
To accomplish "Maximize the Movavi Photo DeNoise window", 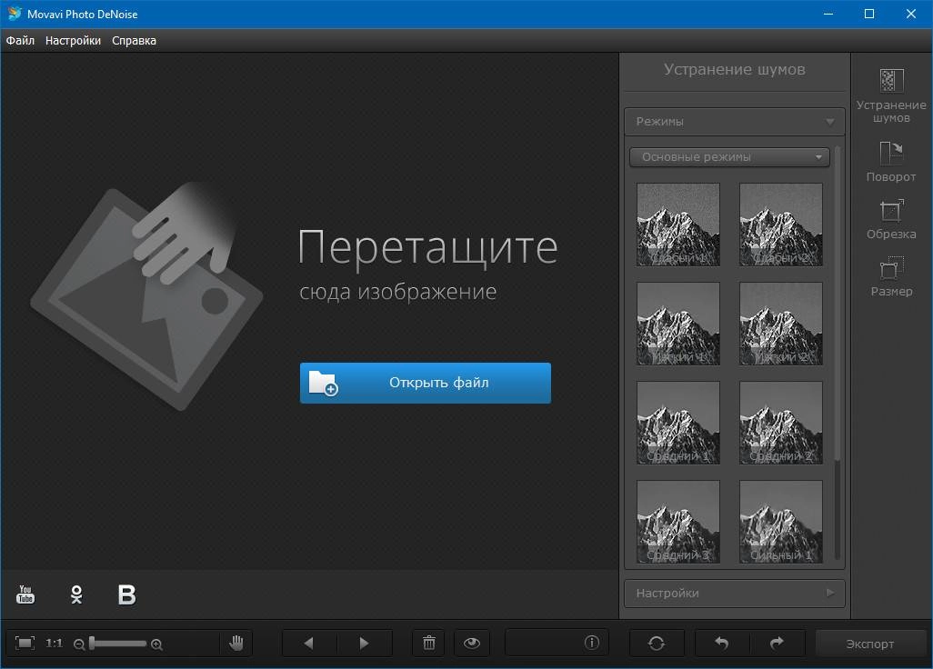I will pos(869,14).
